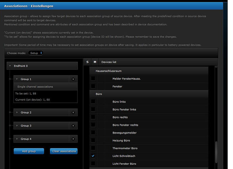Click the Devices list header
The width and height of the screenshot is (233, 169).
pyautogui.click(x=109, y=62)
